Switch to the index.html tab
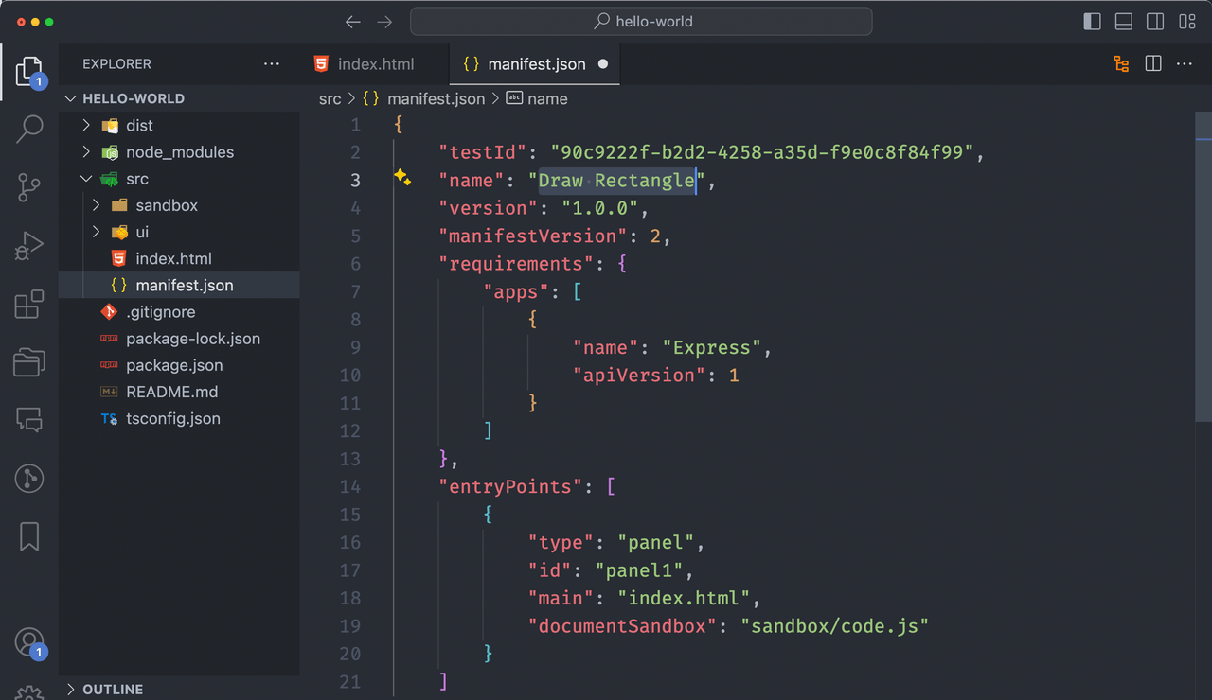This screenshot has height=700, width=1212. (x=376, y=64)
